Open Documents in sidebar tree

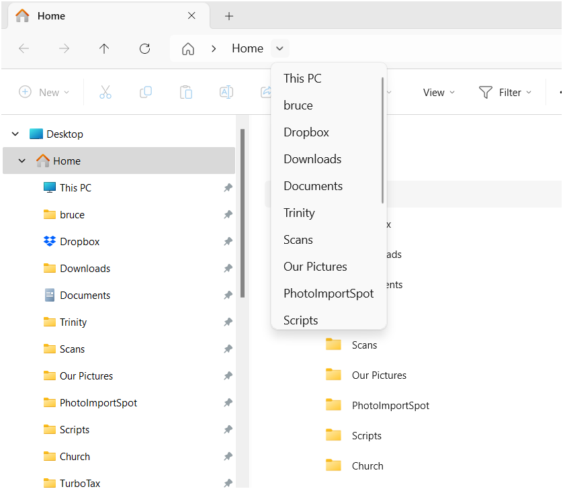click(x=85, y=295)
